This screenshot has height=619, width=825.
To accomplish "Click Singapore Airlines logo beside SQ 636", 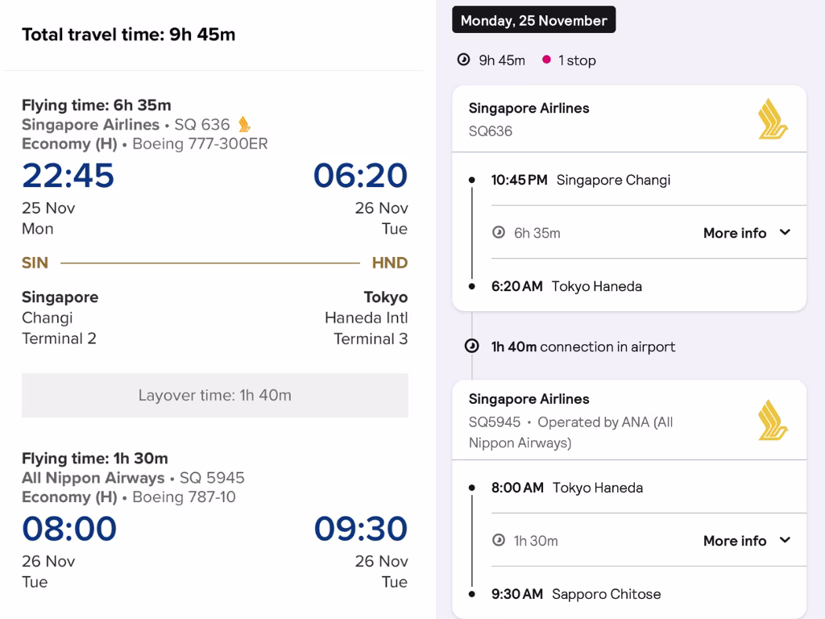I will [244, 125].
